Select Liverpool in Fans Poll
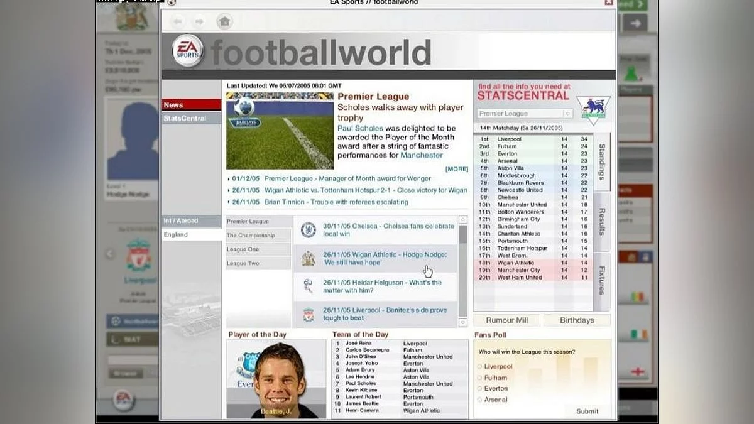The image size is (754, 424). 480,367
